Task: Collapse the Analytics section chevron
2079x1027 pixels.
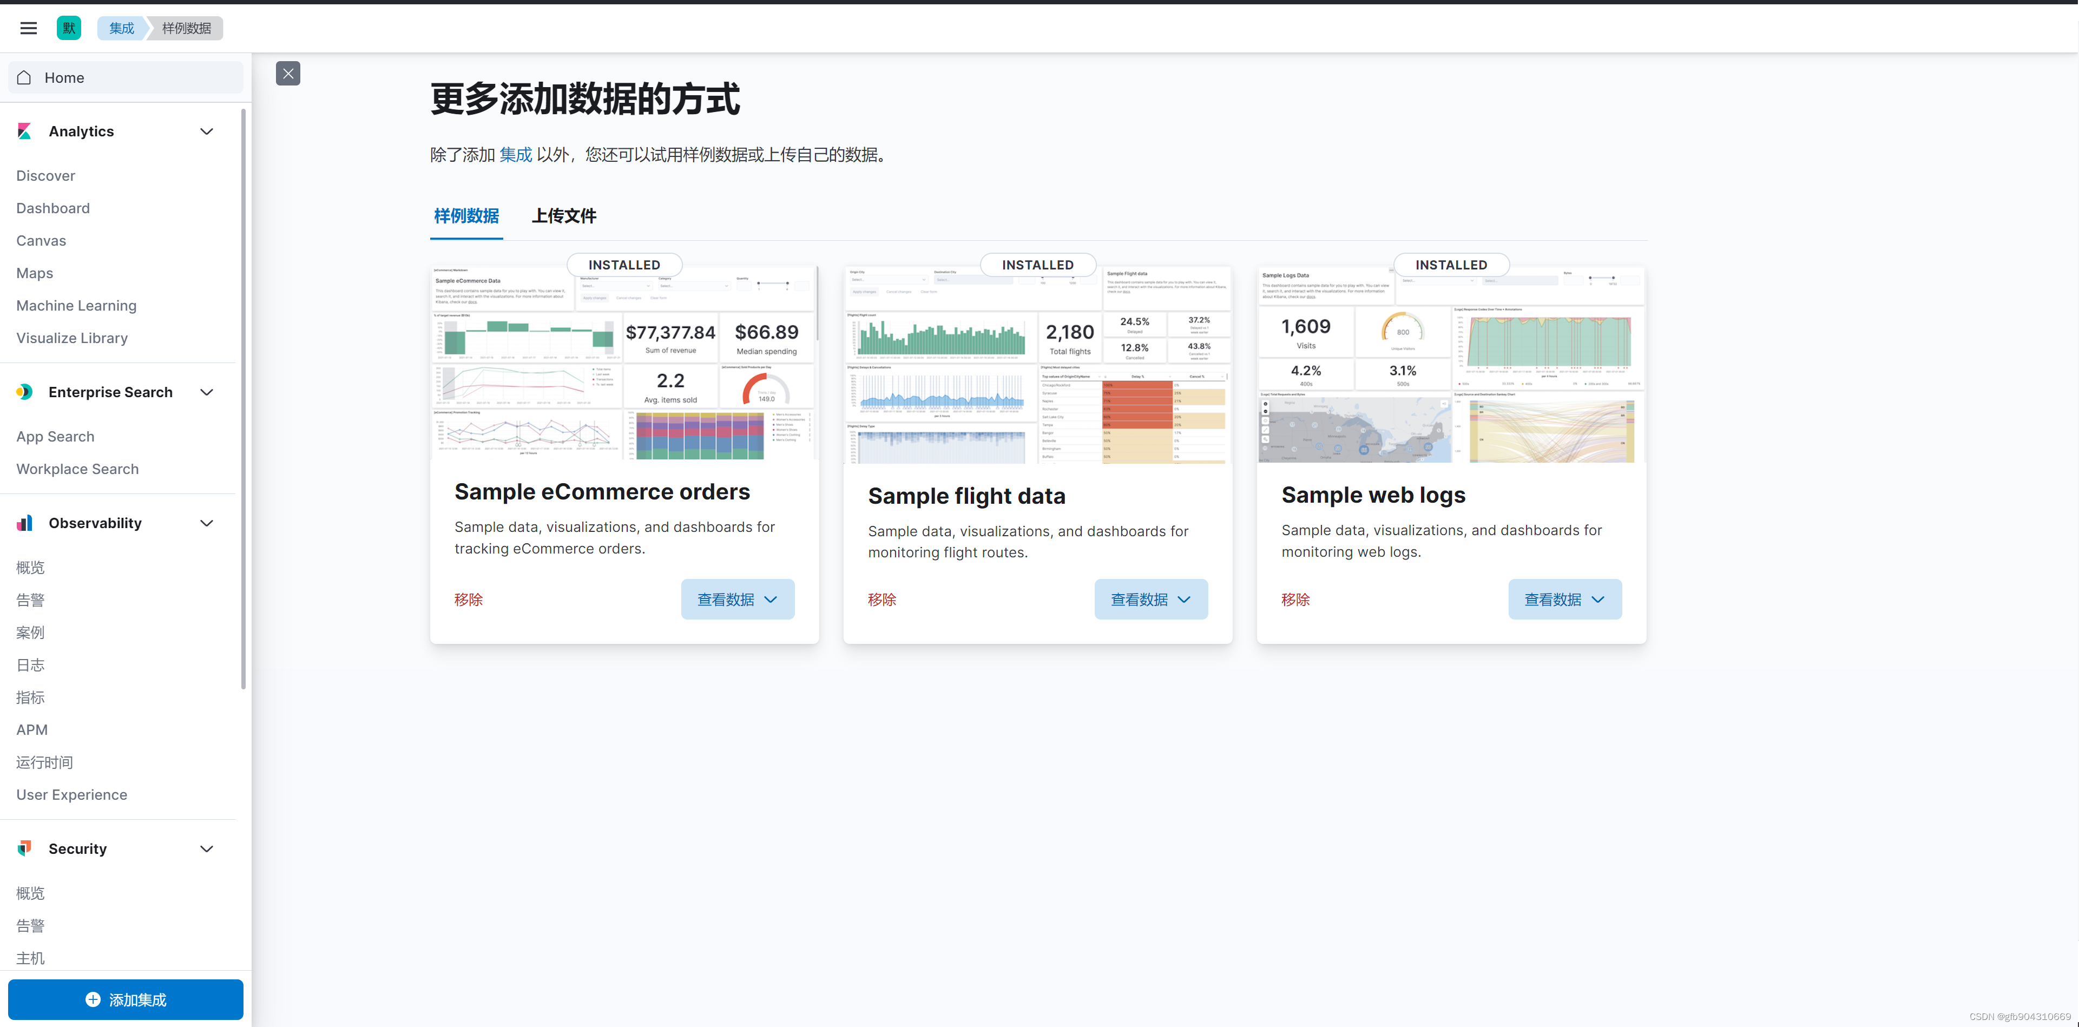Action: click(x=207, y=131)
